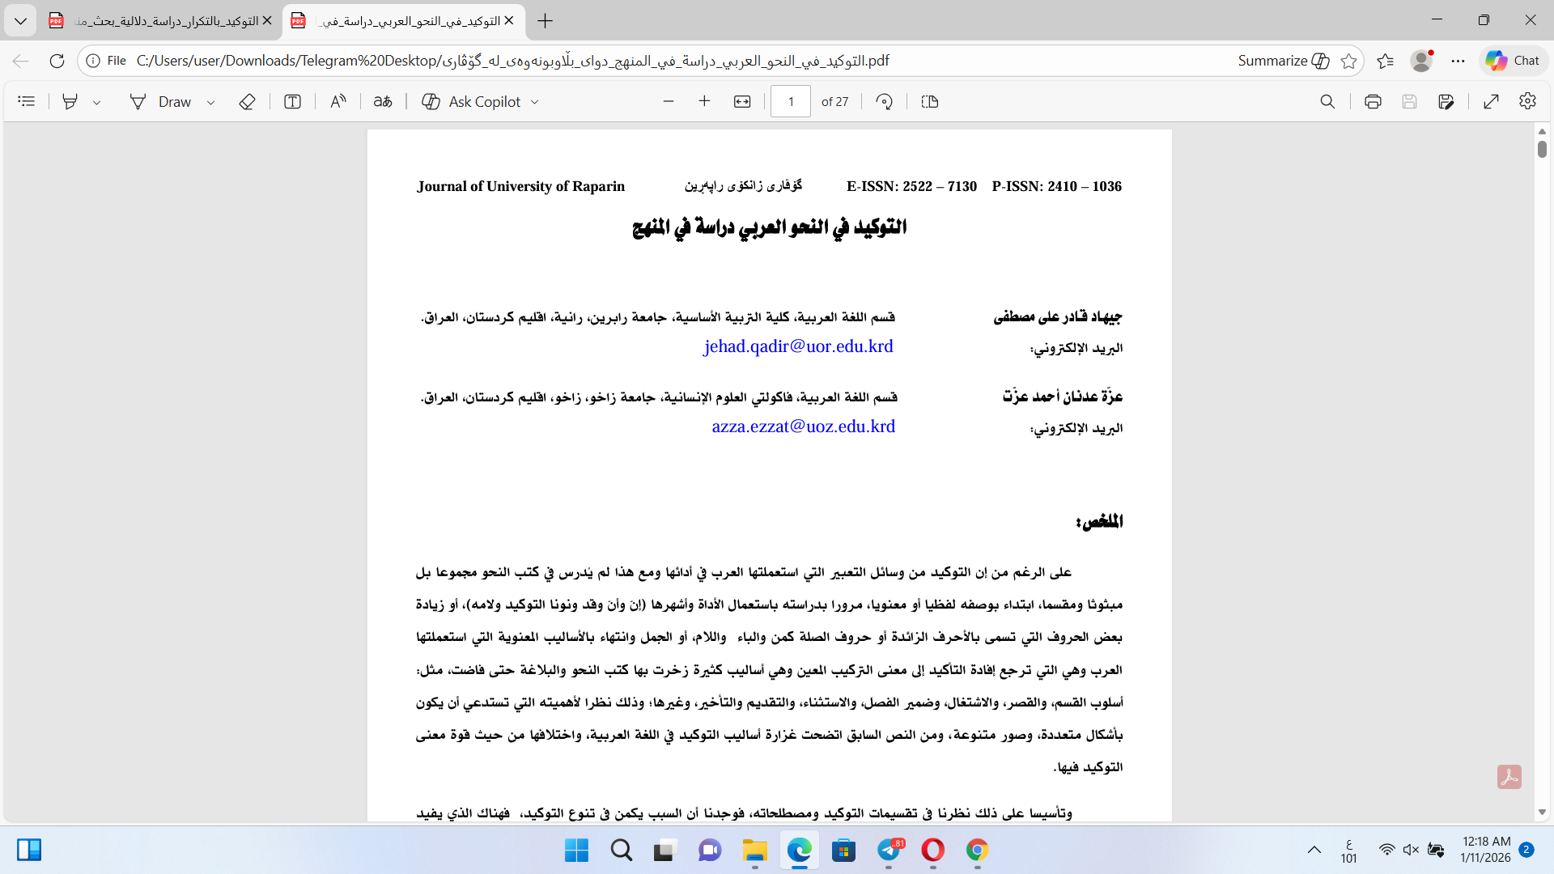Open Settings and more menu

tap(1458, 61)
